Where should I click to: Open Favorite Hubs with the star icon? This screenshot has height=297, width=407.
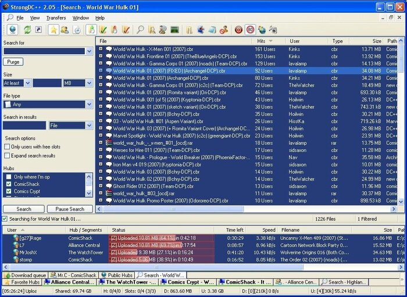pyautogui.click(x=53, y=30)
